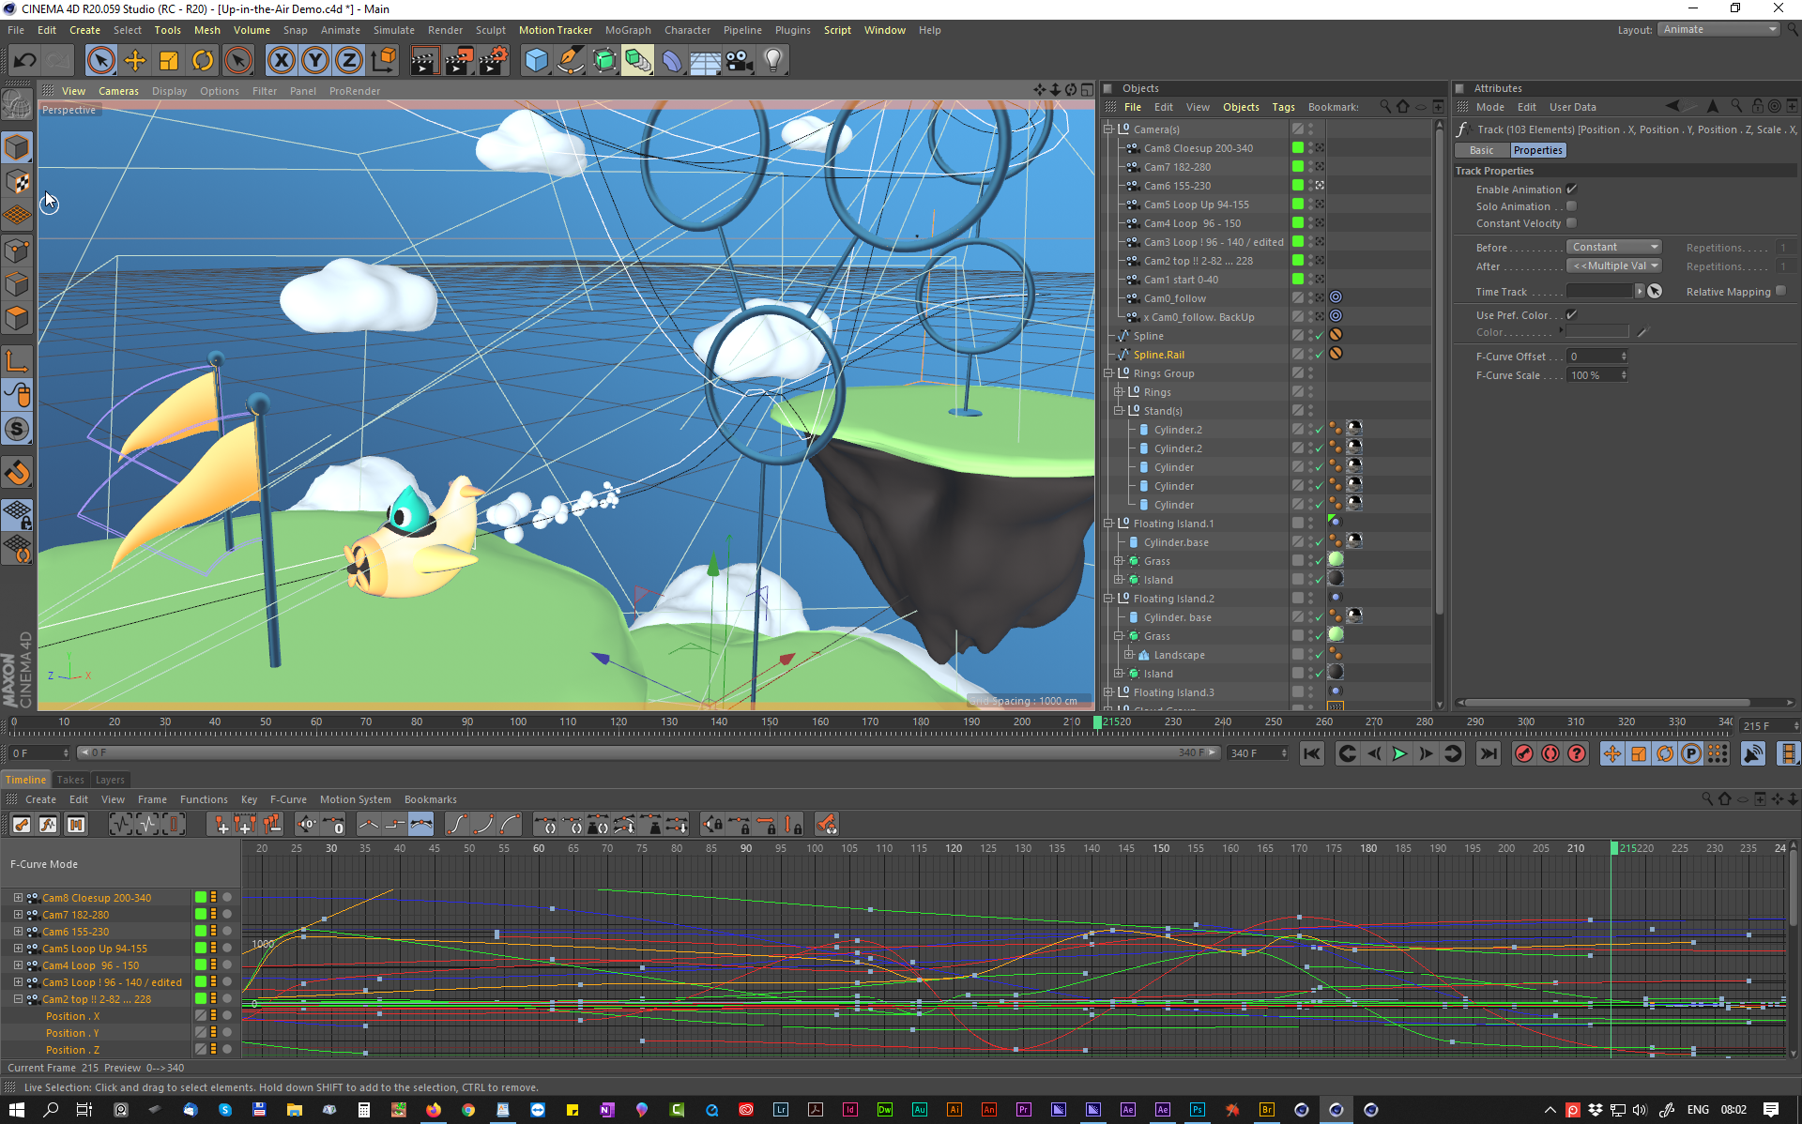Toggle the Y axis lock
Viewport: 1802px width, 1124px height.
coord(315,61)
